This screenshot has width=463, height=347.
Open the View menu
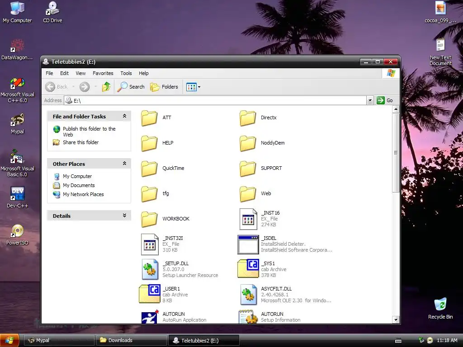click(x=80, y=73)
